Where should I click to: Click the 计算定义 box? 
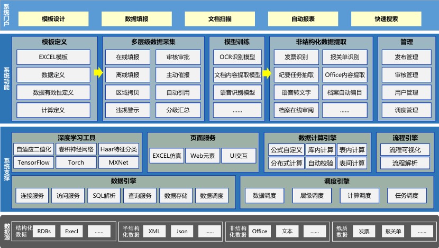pos(53,110)
